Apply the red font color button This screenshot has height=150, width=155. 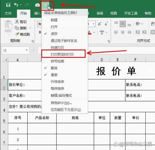coord(89,32)
